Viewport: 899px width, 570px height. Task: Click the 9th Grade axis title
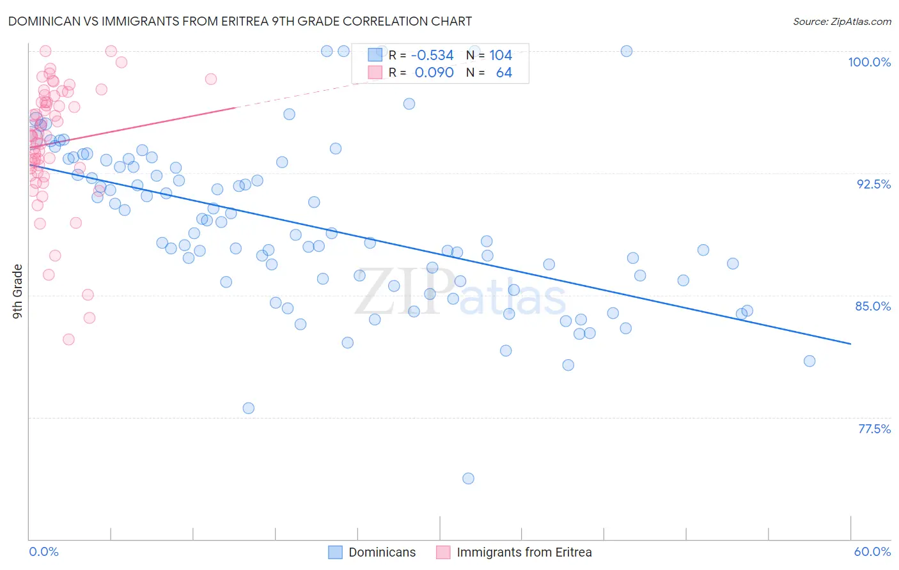18,291
